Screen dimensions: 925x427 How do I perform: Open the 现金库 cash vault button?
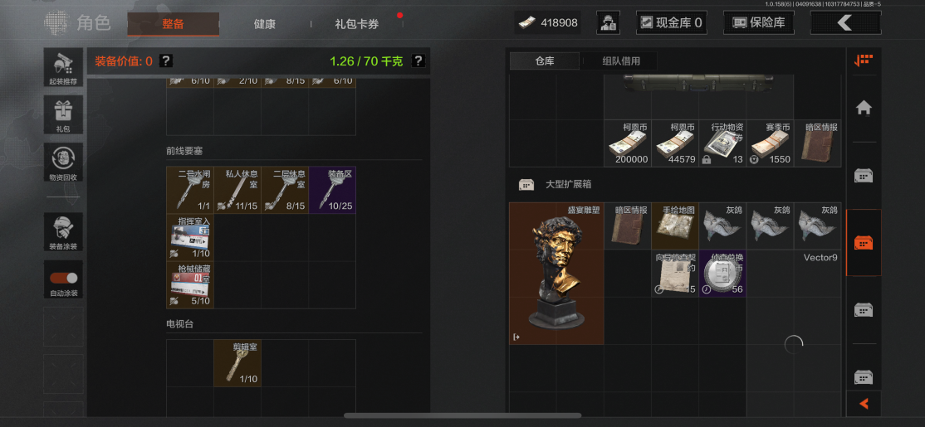pyautogui.click(x=672, y=23)
